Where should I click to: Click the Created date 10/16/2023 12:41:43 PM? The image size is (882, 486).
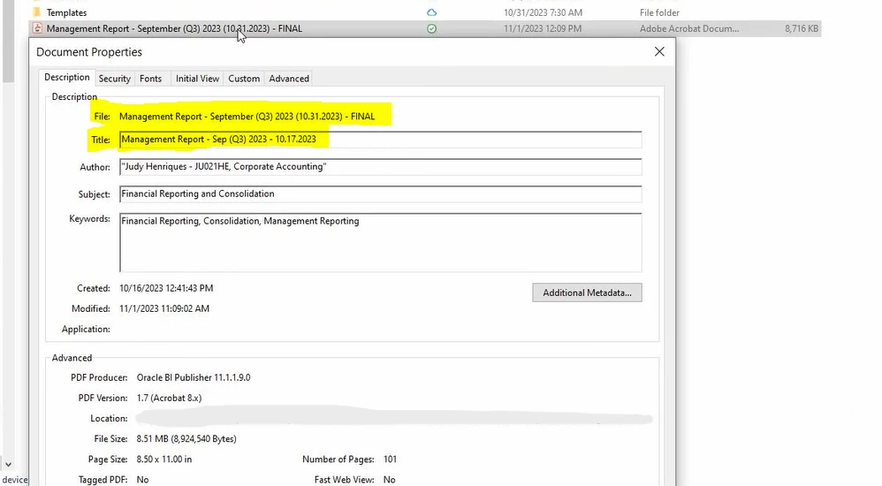[x=166, y=288]
